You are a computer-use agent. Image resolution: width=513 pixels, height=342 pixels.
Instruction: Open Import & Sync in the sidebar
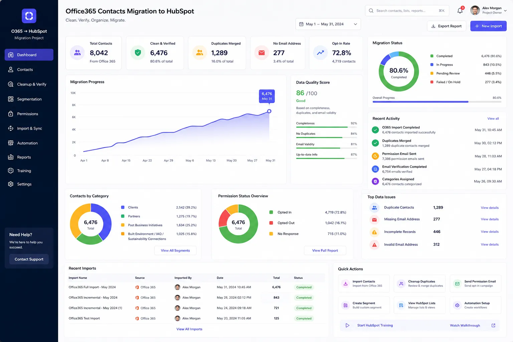pyautogui.click(x=29, y=128)
